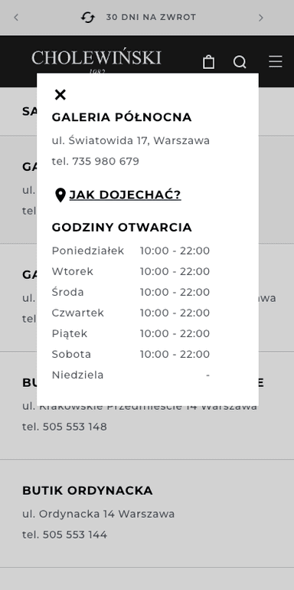Image resolution: width=294 pixels, height=590 pixels.
Task: Click the Godziny otwarcia heading
Action: (122, 228)
